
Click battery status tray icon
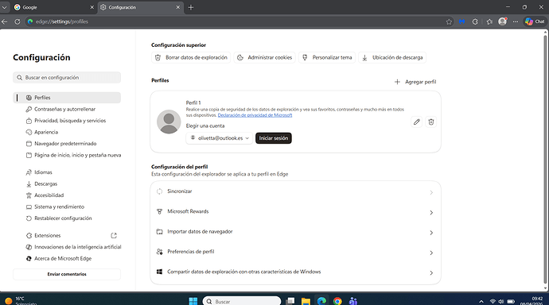pos(511,302)
